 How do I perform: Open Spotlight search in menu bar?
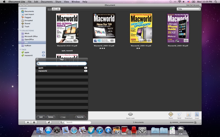pos(216,2)
